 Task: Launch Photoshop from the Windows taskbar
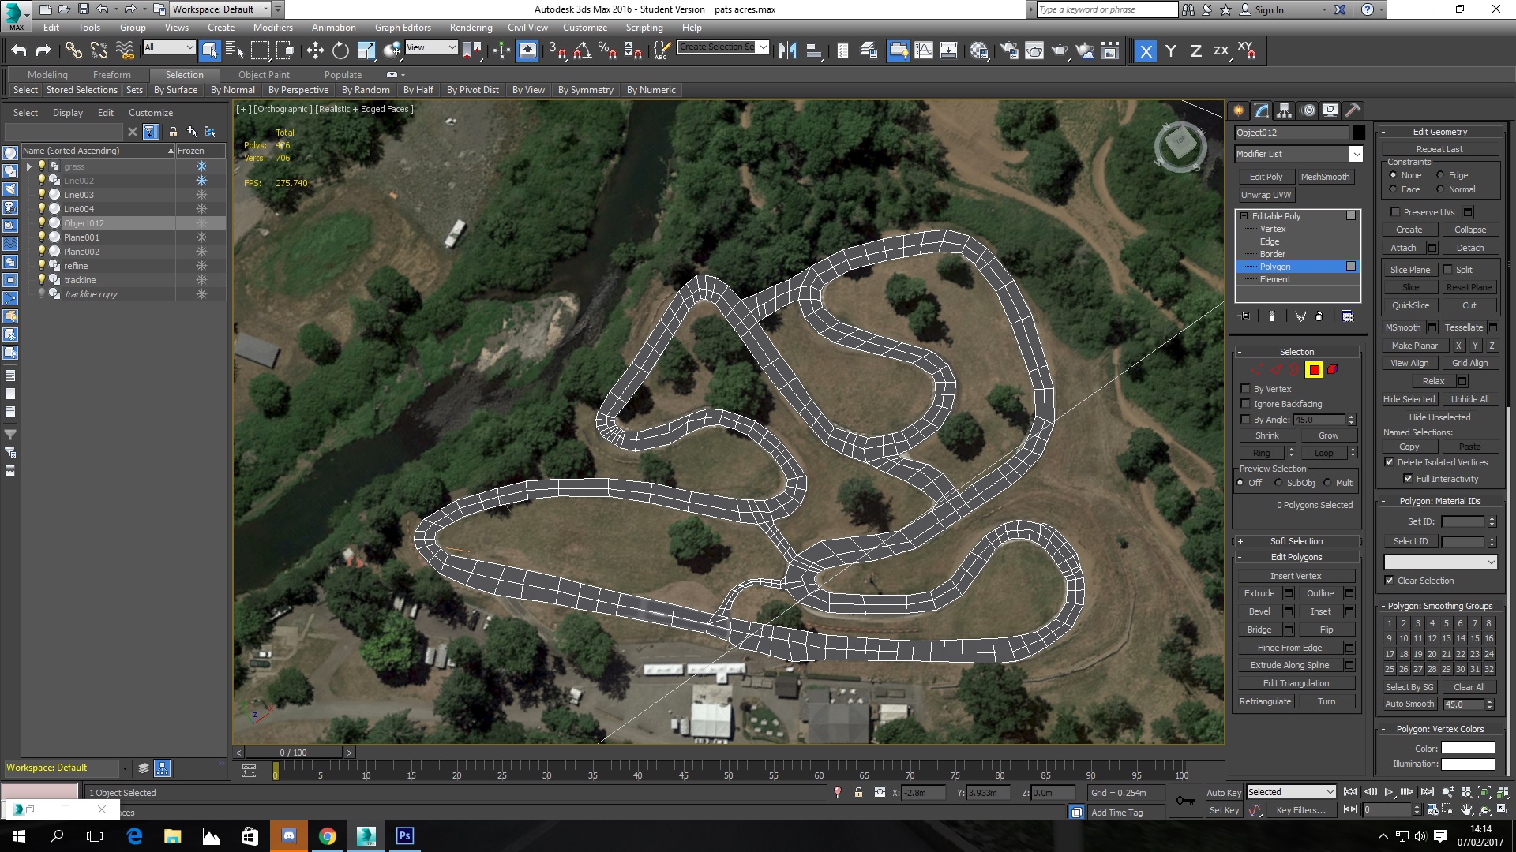[x=404, y=835]
